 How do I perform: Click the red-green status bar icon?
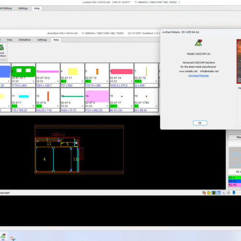[x=204, y=193]
